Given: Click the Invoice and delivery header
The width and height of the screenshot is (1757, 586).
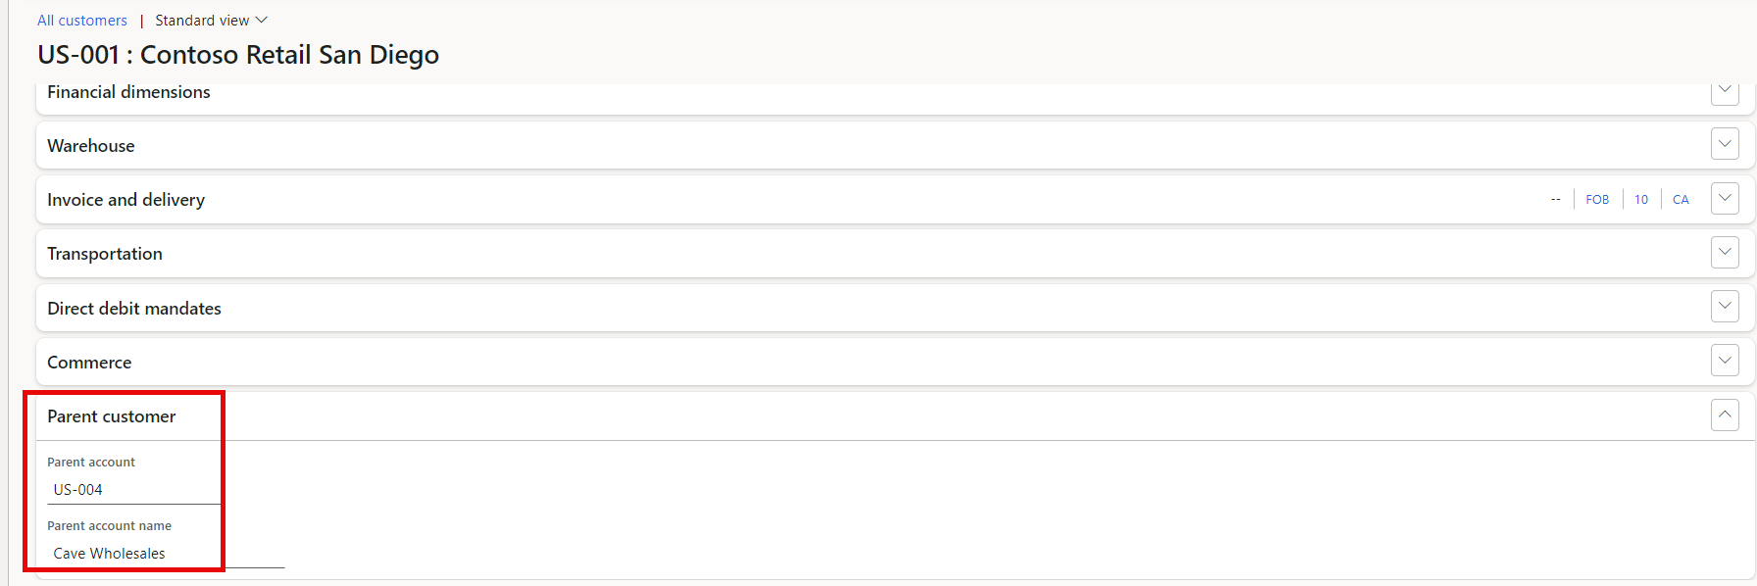Looking at the screenshot, I should [126, 200].
